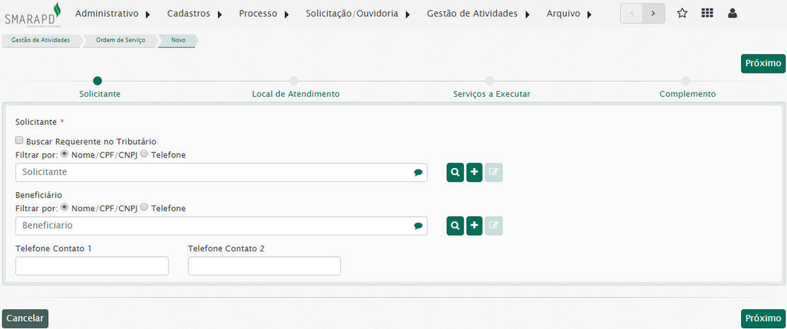Image resolution: width=787 pixels, height=329 pixels.
Task: Select Telefone filter for Beneficiário
Action: [x=144, y=208]
